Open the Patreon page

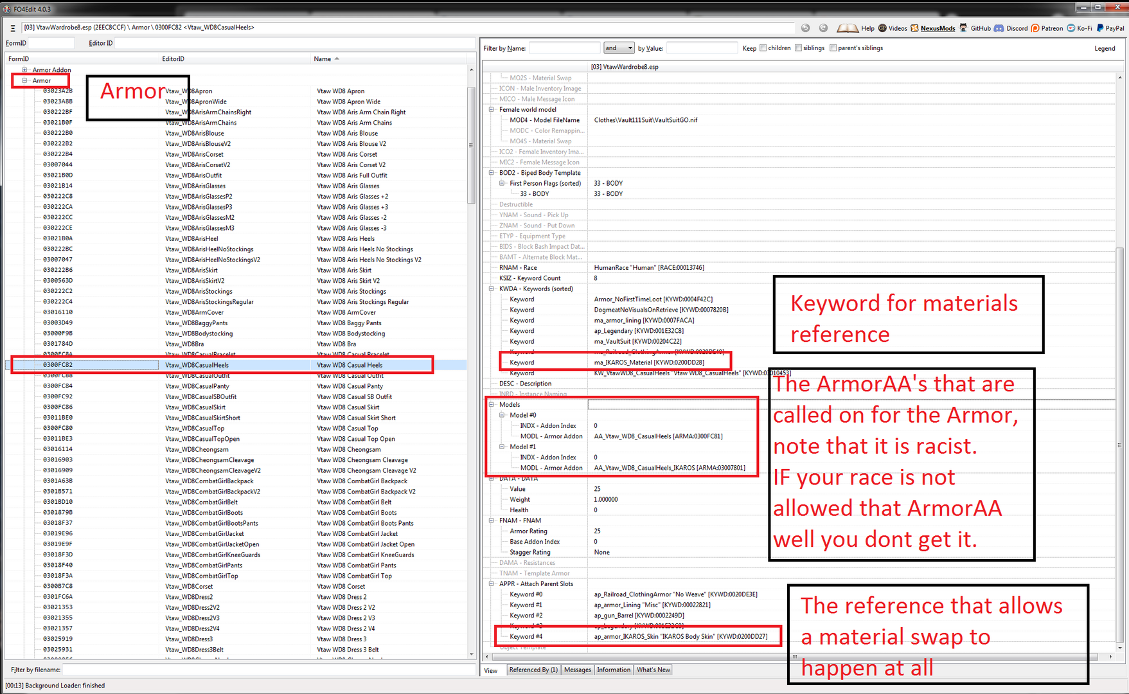coord(1047,28)
